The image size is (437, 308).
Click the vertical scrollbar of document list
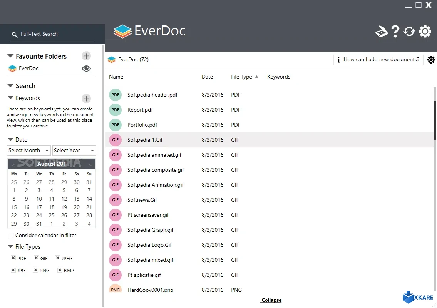click(434, 120)
